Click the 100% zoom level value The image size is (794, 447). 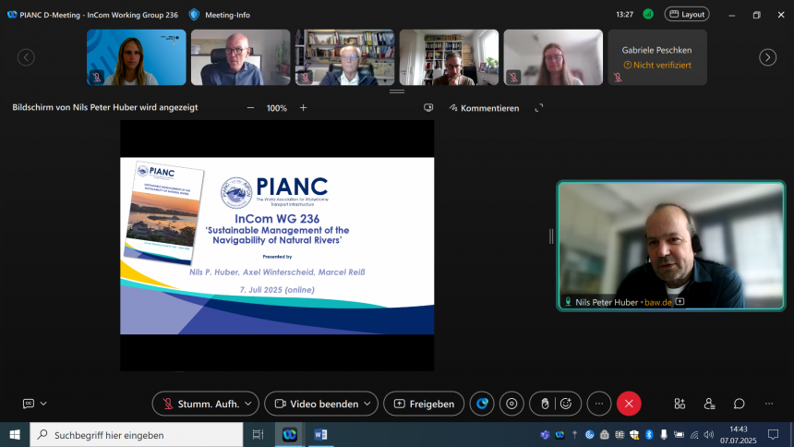(x=276, y=108)
